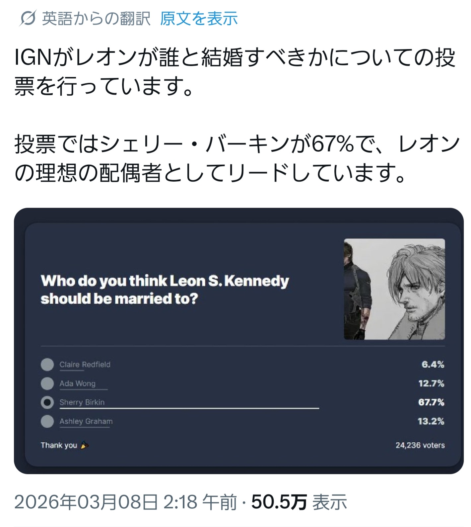471x527 pixels.
Task: Click the party popper emoji after Thank you
Action: [84, 445]
